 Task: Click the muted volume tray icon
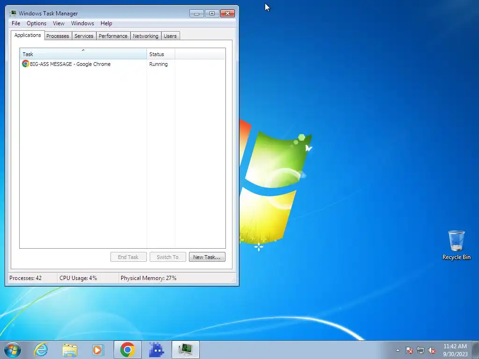(432, 350)
